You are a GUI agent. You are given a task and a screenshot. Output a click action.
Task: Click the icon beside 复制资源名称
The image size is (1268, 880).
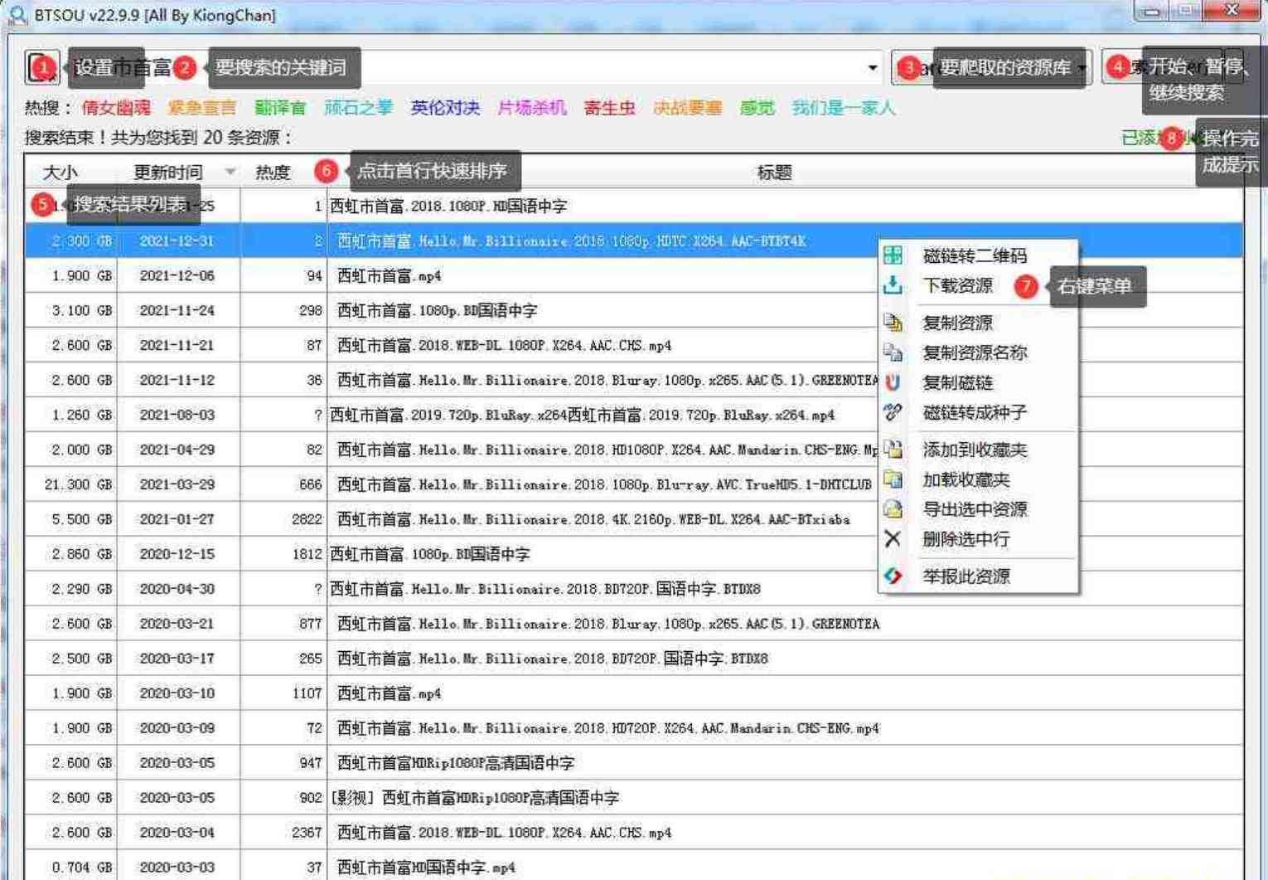(893, 352)
